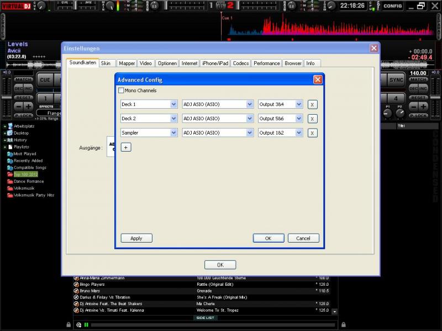The image size is (442, 331).
Task: Click the disc icon left of the green bars
Action: point(79,325)
